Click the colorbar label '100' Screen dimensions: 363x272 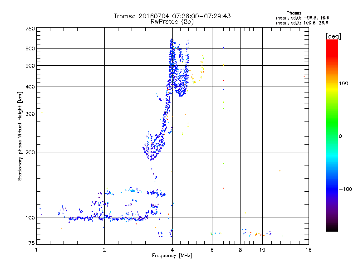click(x=343, y=83)
